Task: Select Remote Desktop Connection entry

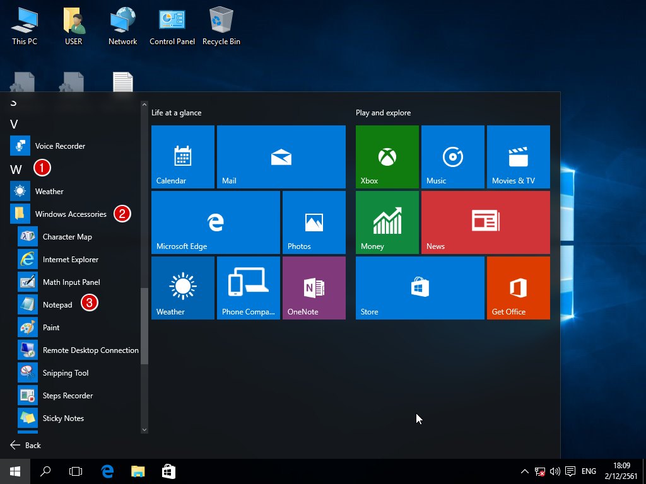Action: pyautogui.click(x=90, y=350)
